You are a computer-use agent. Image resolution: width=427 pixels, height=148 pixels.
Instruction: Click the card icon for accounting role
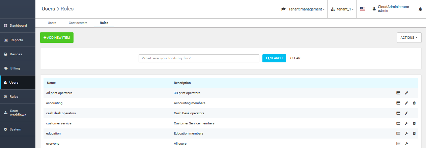[398, 103]
